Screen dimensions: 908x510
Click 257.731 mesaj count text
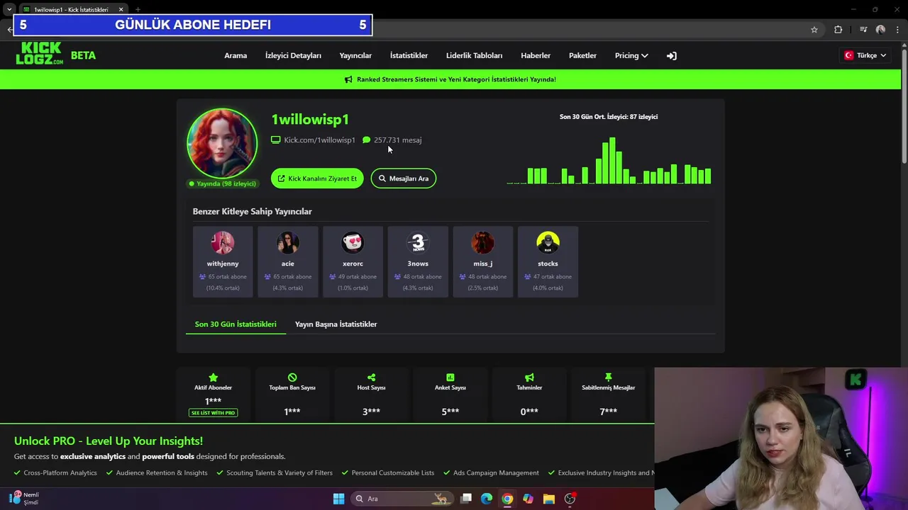(x=397, y=140)
